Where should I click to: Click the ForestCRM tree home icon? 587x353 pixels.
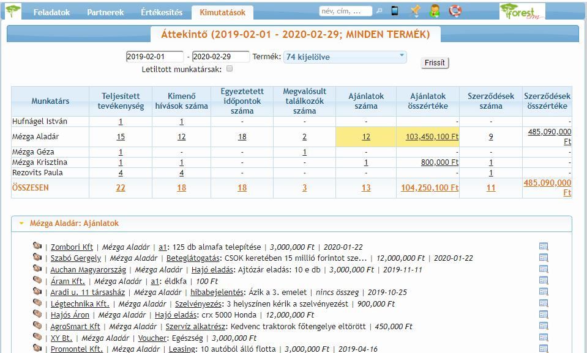tap(12, 11)
